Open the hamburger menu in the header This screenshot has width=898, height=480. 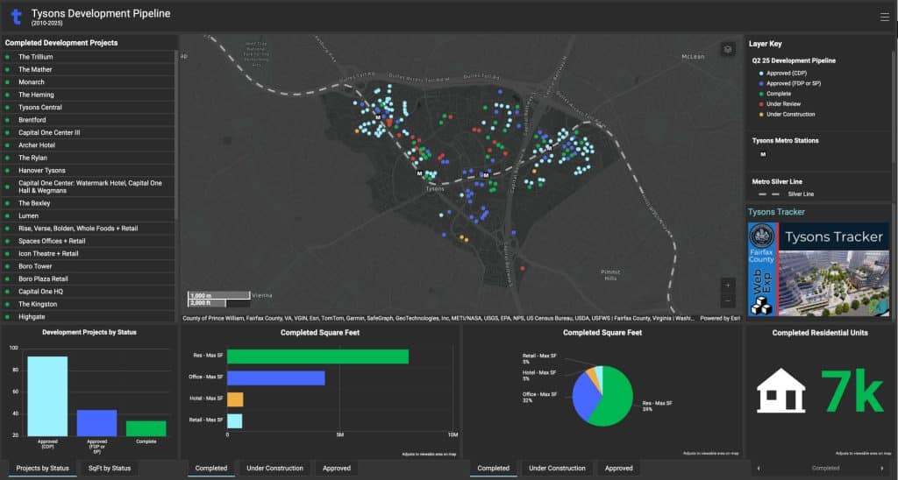click(x=884, y=17)
